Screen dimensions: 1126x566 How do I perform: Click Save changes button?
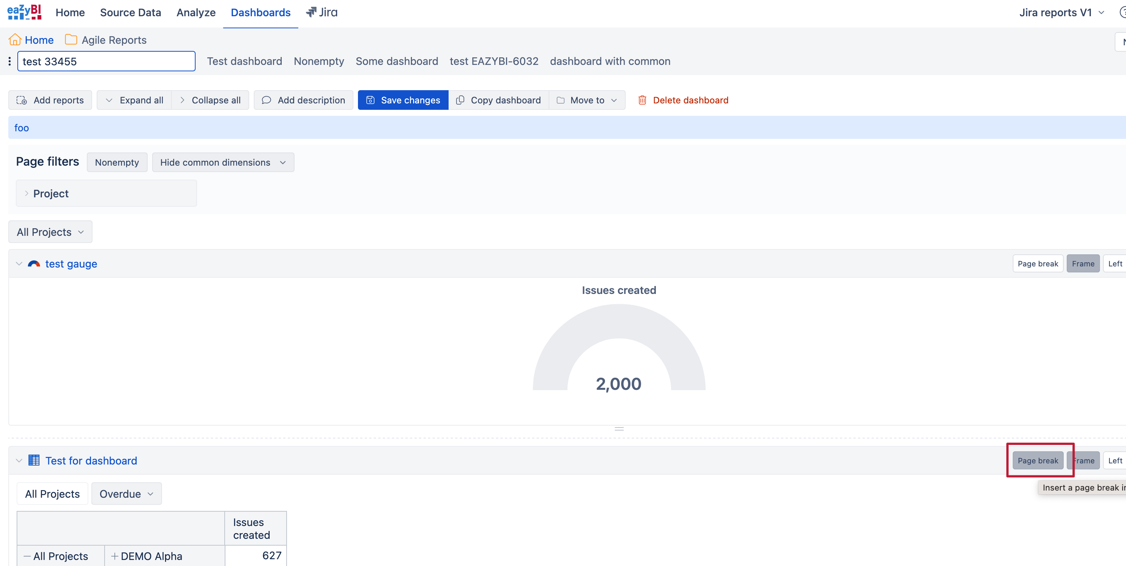pyautogui.click(x=403, y=100)
